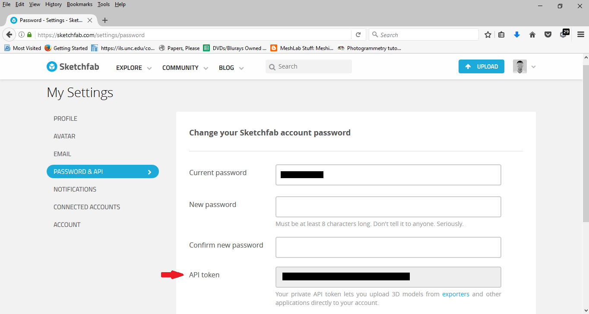
Task: Open the Downloads arrow icon
Action: coord(517,35)
